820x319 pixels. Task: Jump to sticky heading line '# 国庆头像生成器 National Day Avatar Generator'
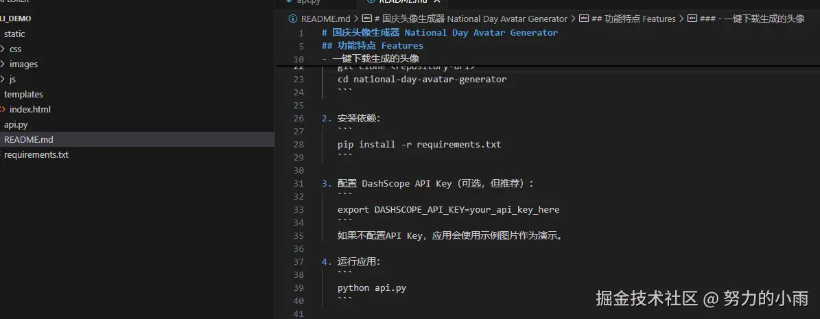click(x=440, y=32)
